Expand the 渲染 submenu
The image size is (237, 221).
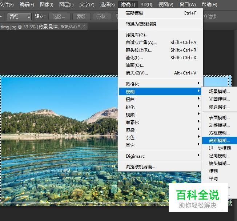tap(160, 130)
